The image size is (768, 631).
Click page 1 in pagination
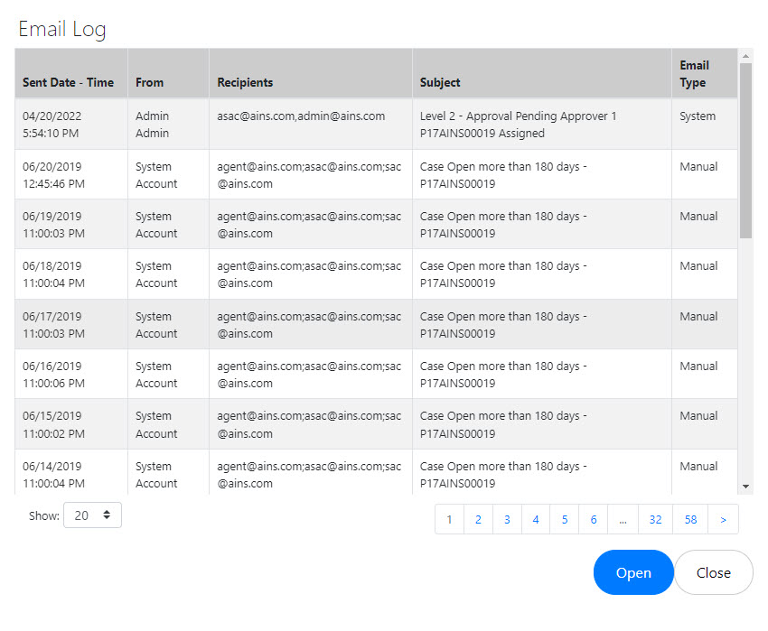pyautogui.click(x=449, y=519)
